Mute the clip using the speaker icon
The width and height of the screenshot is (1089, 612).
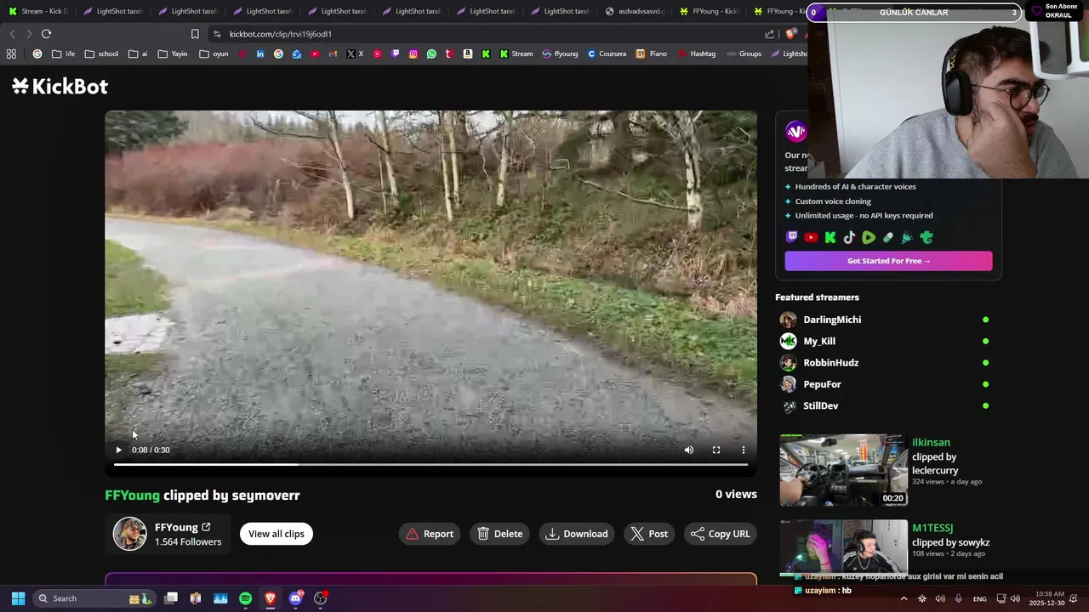tap(689, 450)
